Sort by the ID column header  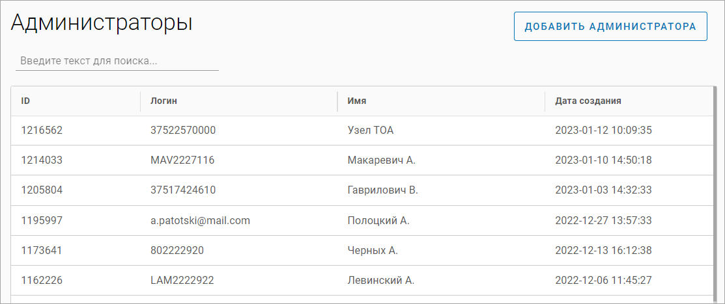26,101
